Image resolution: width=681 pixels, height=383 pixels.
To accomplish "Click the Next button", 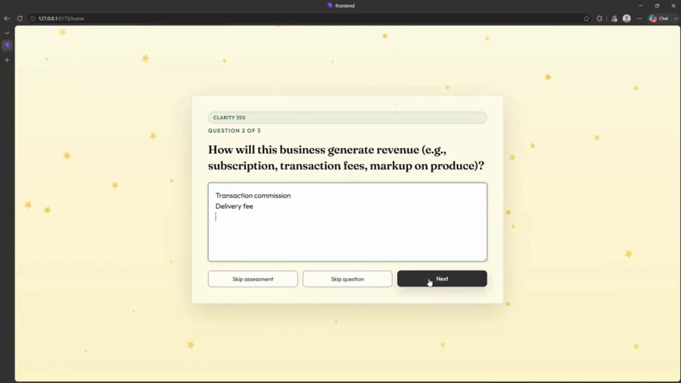I will pyautogui.click(x=442, y=279).
